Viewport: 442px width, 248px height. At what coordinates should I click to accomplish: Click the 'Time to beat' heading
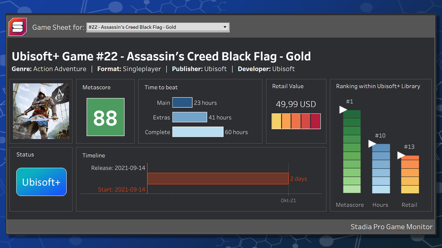coord(161,87)
